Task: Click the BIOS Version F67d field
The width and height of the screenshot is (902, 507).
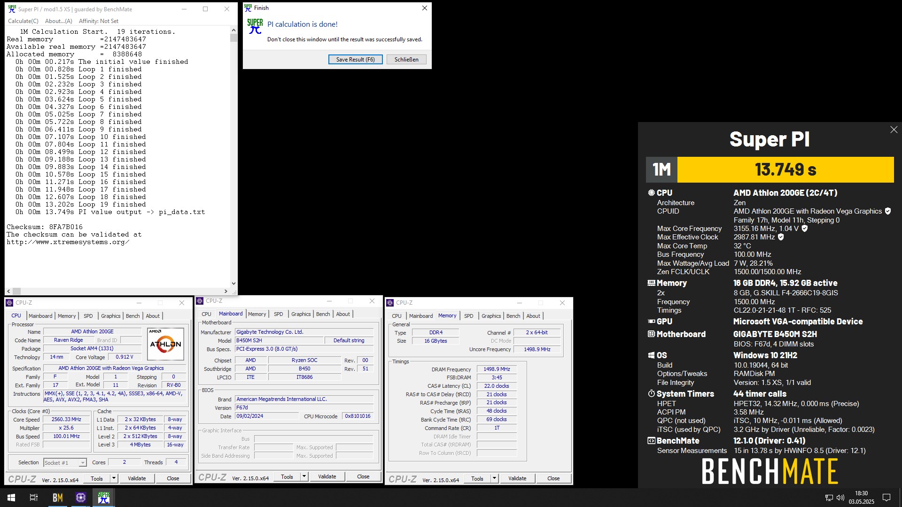Action: (304, 408)
